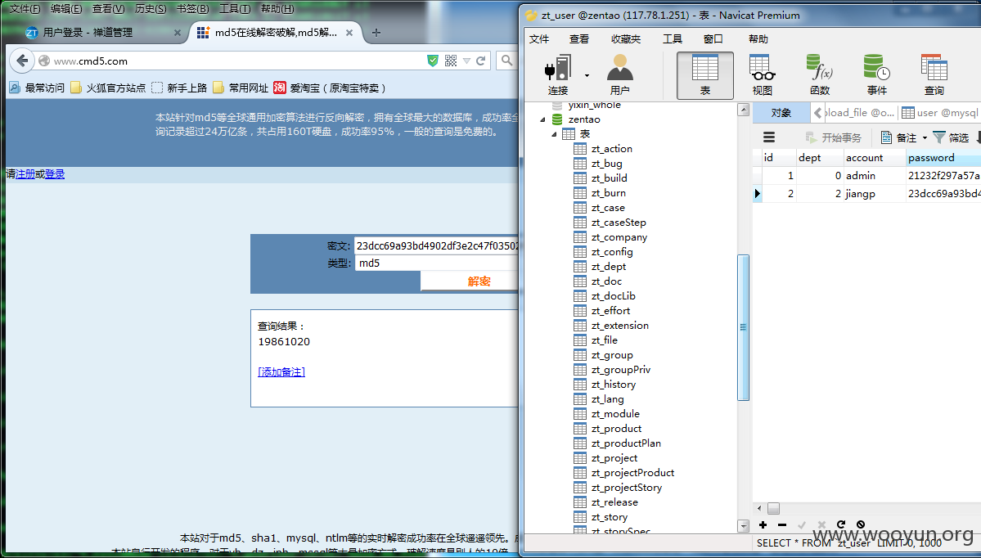Reload the cmd5 page
This screenshot has height=558, width=981.
(480, 61)
